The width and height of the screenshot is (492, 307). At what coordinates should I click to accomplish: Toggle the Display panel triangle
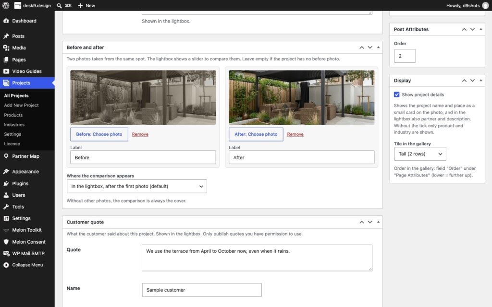pyautogui.click(x=480, y=80)
